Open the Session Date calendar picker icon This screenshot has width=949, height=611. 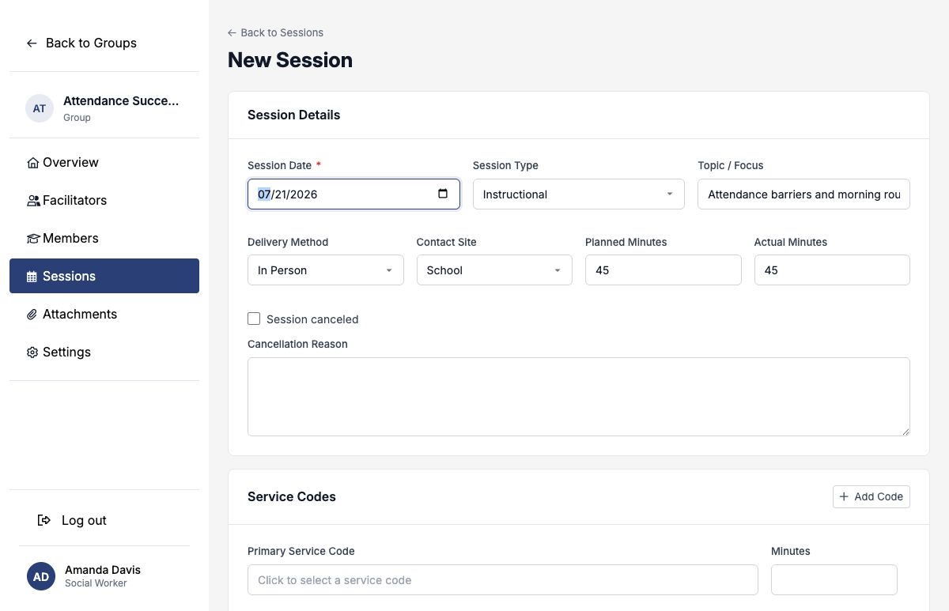point(443,194)
